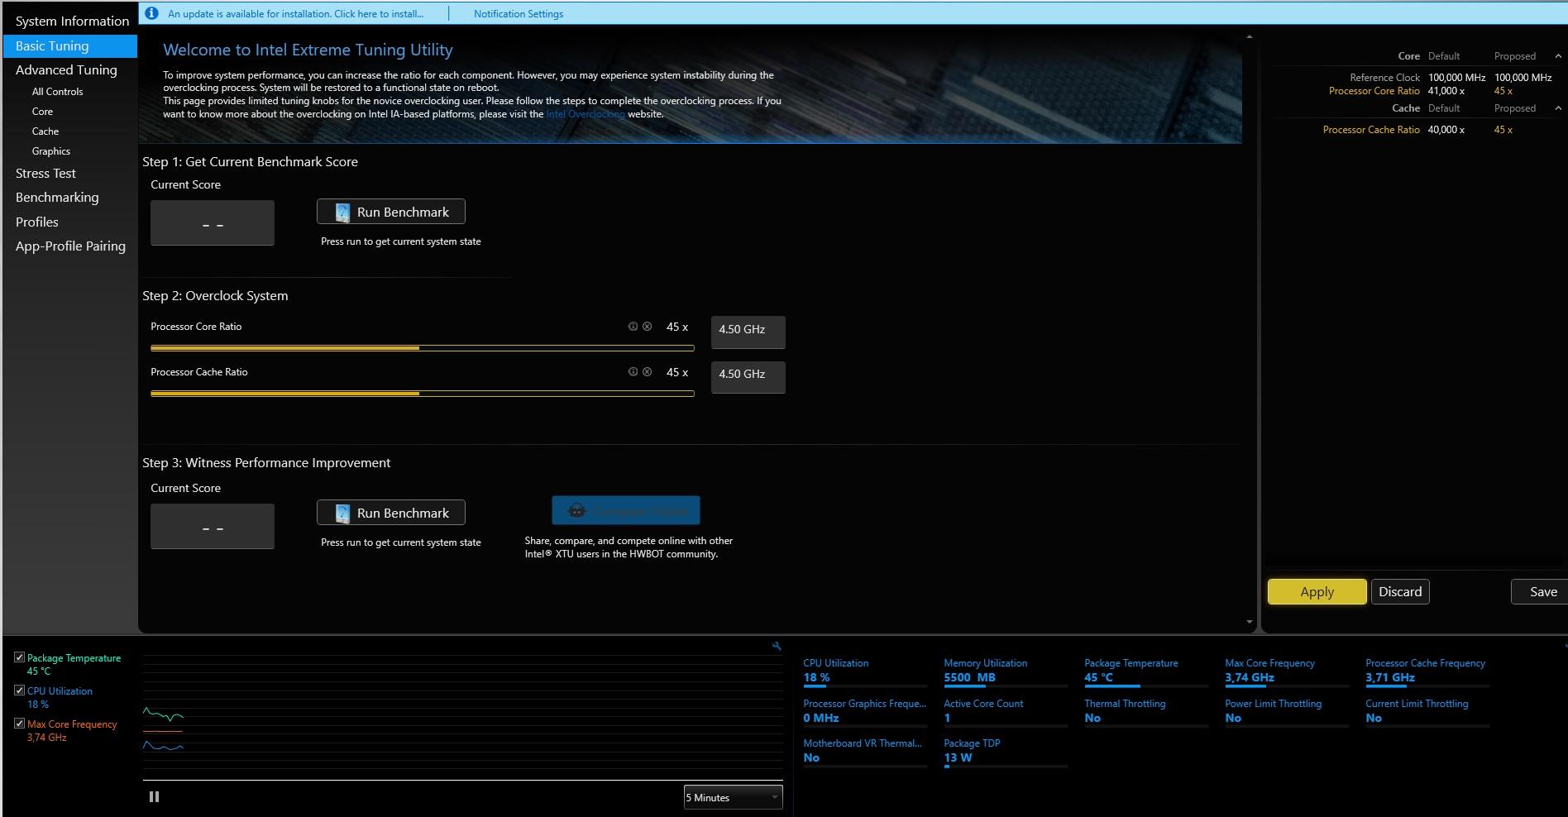Adjust the Processor Cache Ratio slider
Viewport: 1568px width, 817px height.
click(422, 394)
